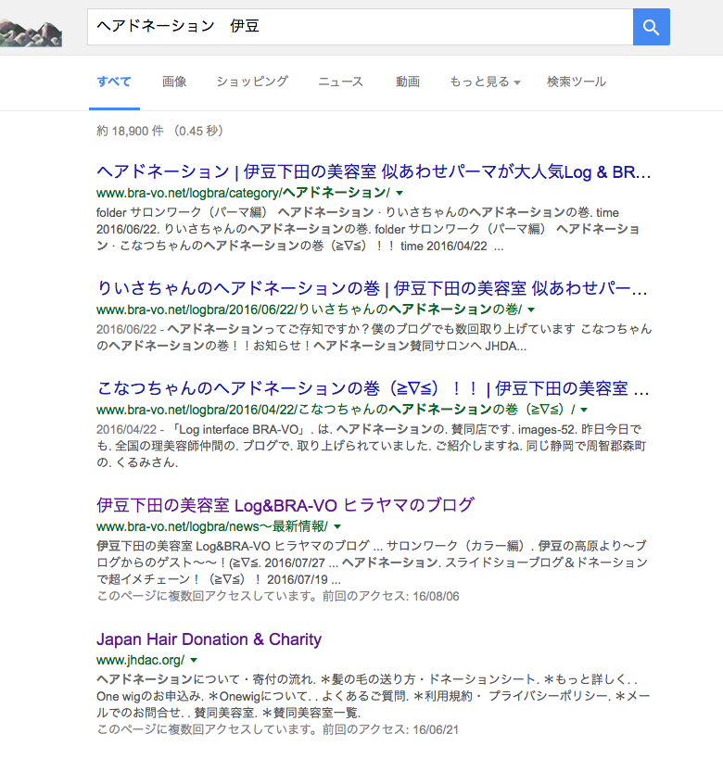Screen dimensions: 723x759
Task: Click the blue magnifying glass search button
Action: point(652,27)
